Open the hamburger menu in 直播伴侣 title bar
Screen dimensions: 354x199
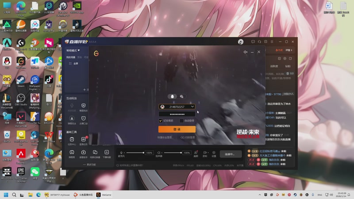[272, 42]
